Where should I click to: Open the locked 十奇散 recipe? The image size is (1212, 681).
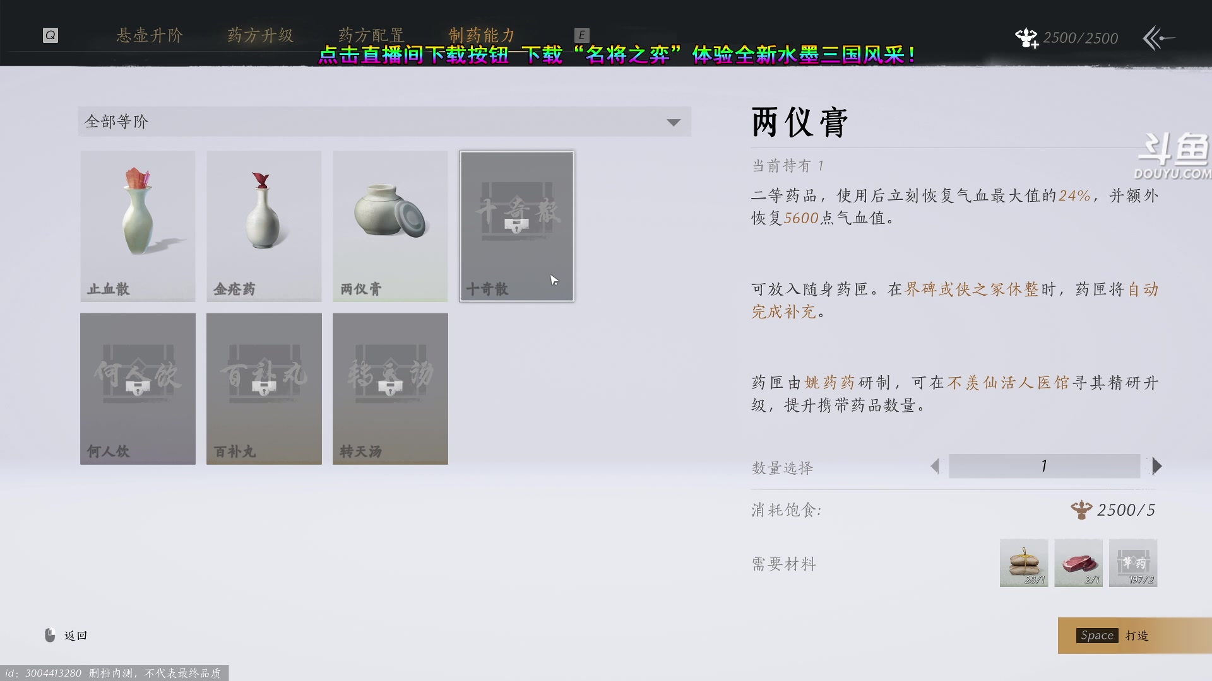click(x=516, y=224)
